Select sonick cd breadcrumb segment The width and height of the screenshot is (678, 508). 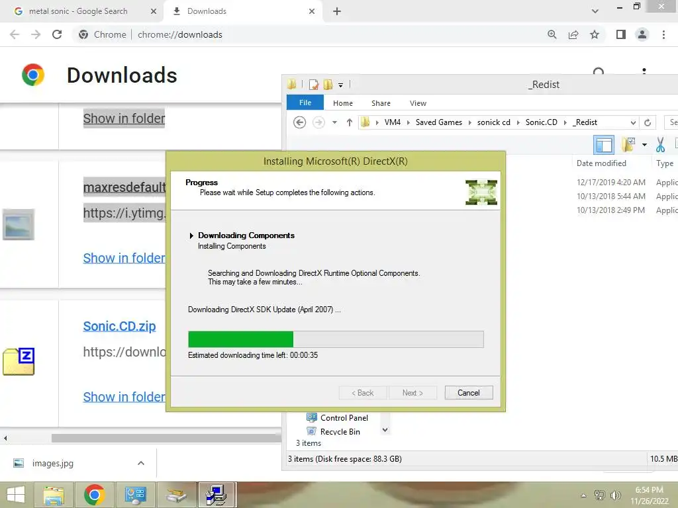(494, 122)
